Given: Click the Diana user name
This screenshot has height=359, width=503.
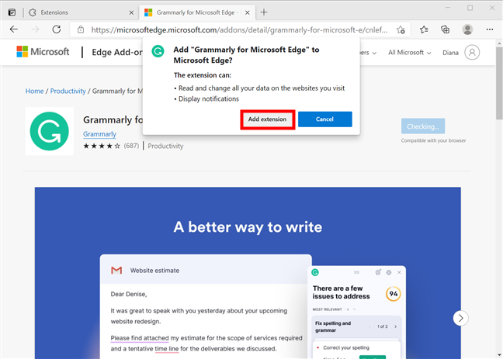Looking at the screenshot, I should (x=450, y=53).
